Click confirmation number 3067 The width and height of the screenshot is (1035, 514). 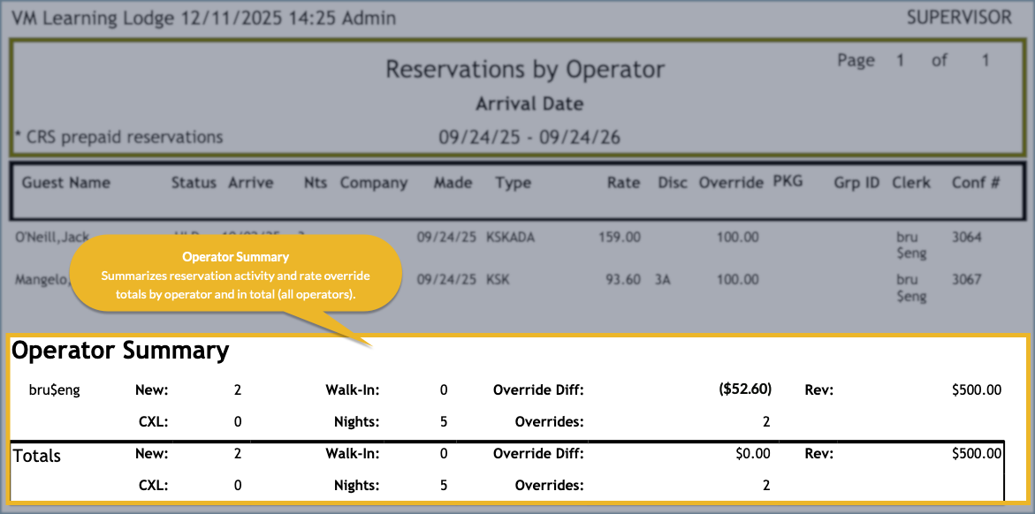(967, 279)
